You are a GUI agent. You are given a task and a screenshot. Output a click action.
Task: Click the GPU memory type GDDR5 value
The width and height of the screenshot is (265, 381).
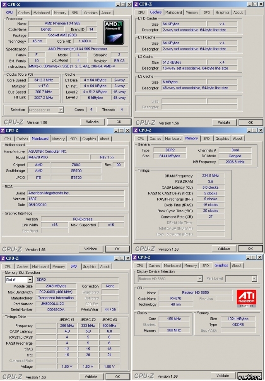coord(238,325)
